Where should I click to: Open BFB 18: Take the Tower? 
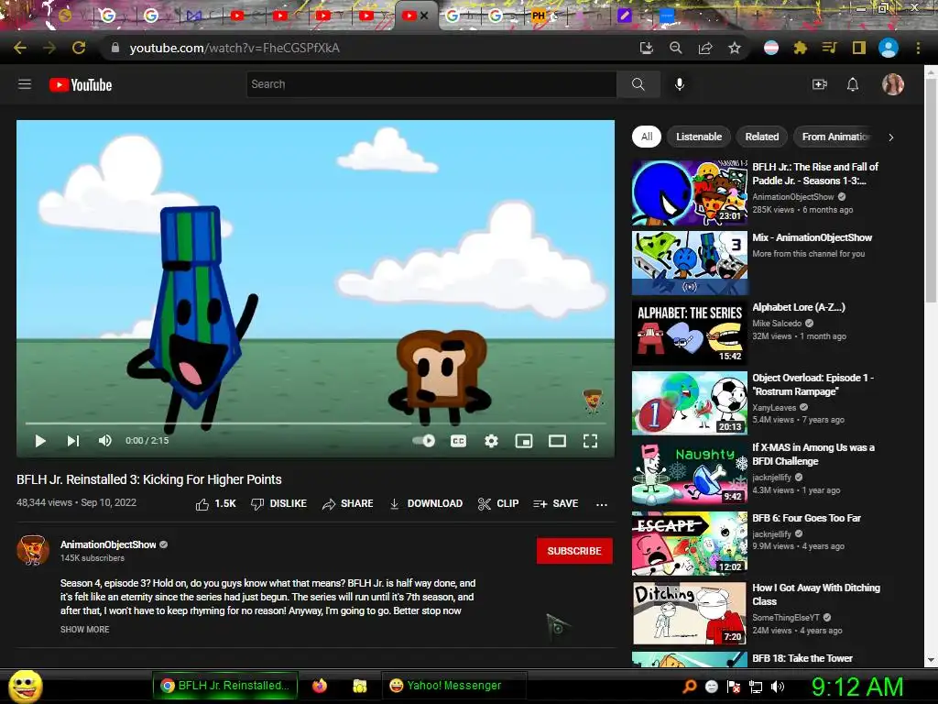pyautogui.click(x=802, y=658)
